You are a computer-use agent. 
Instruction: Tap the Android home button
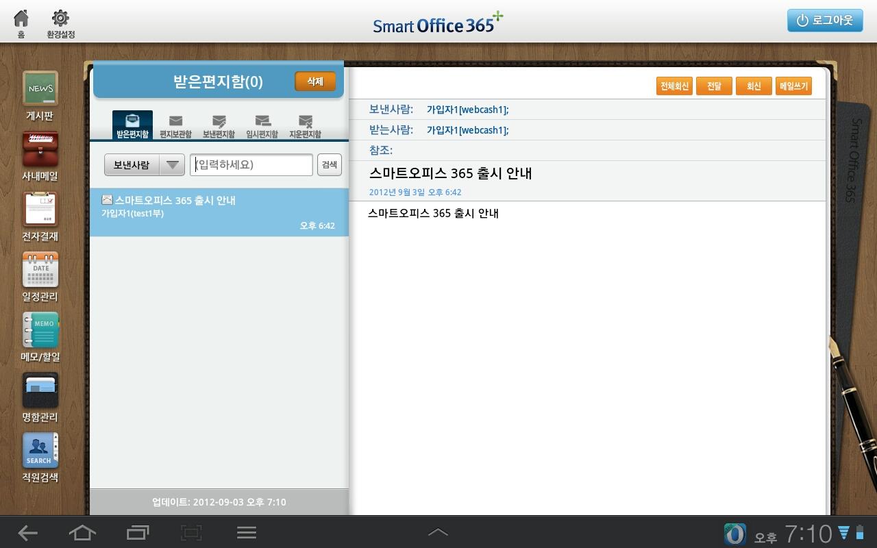pyautogui.click(x=82, y=533)
